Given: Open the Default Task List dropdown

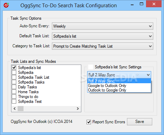Looking at the screenshot, I should (102, 36).
